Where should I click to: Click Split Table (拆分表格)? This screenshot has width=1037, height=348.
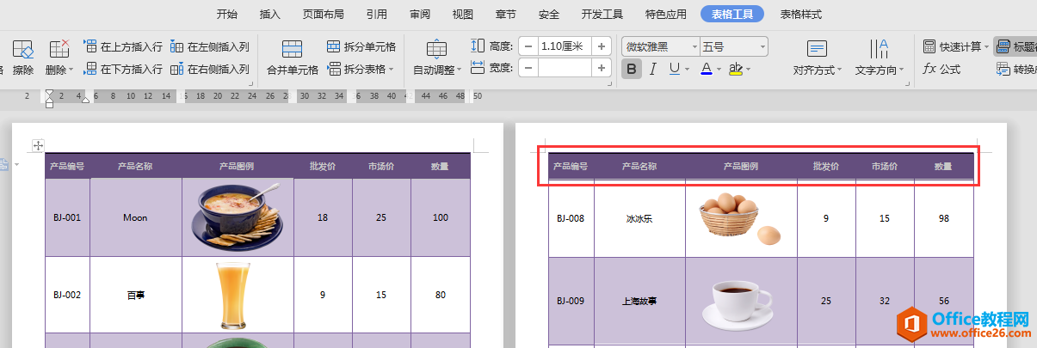355,69
